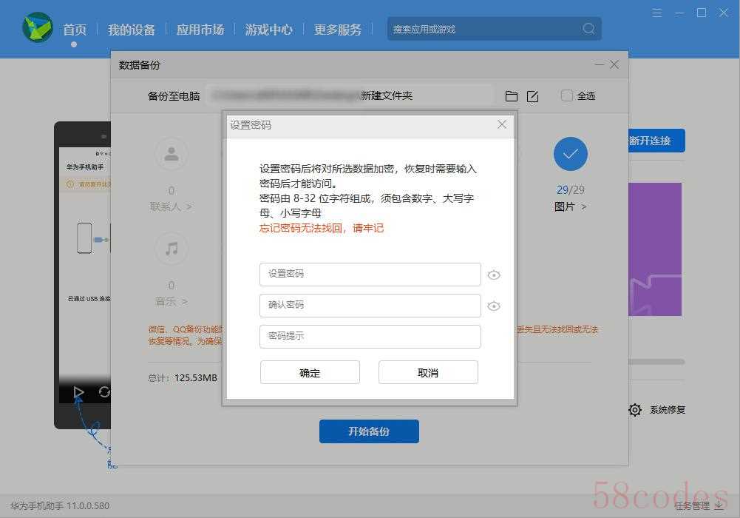Click the 密码提示 input field
740x518 pixels.
[x=370, y=337]
